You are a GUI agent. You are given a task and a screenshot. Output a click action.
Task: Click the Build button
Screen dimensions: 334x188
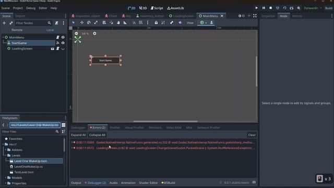coord(328,8)
